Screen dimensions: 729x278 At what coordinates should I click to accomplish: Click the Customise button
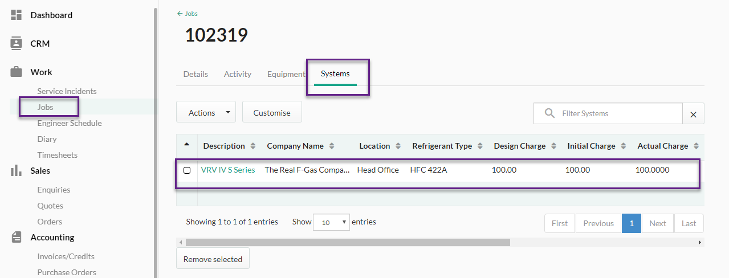(x=272, y=112)
